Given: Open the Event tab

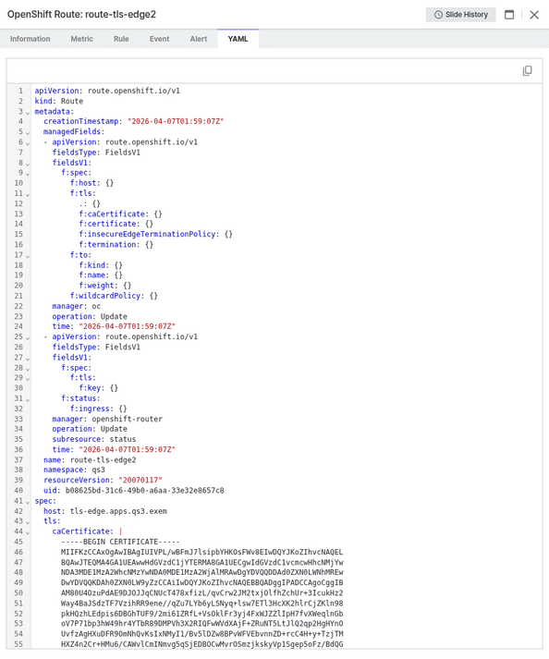Looking at the screenshot, I should [x=159, y=39].
